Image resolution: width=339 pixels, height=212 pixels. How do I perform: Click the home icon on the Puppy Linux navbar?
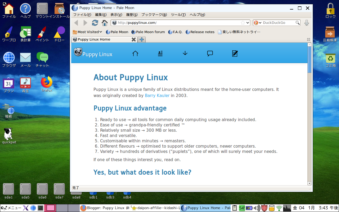coord(135,53)
